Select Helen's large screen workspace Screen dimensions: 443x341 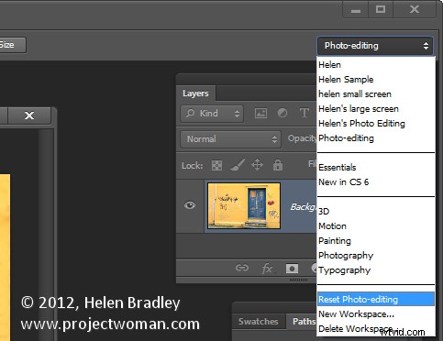(376, 109)
